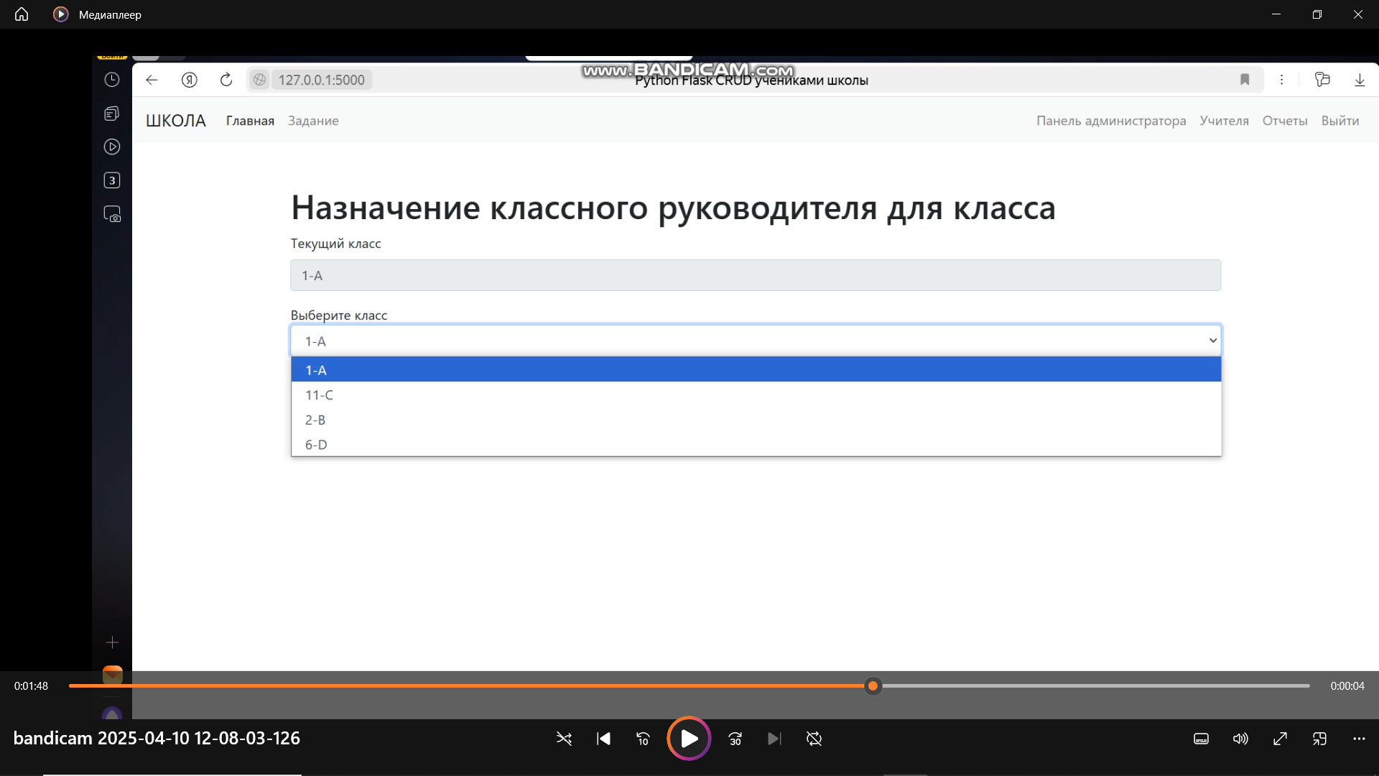Skip back 10 seconds
Image resolution: width=1379 pixels, height=776 pixels.
[643, 739]
